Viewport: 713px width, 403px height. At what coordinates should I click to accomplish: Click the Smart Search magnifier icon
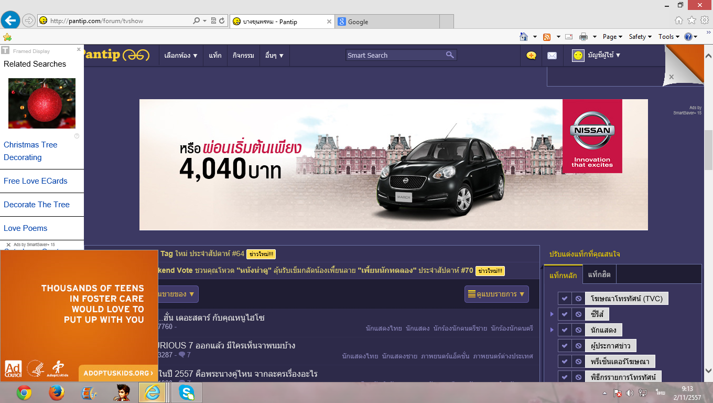pos(450,55)
